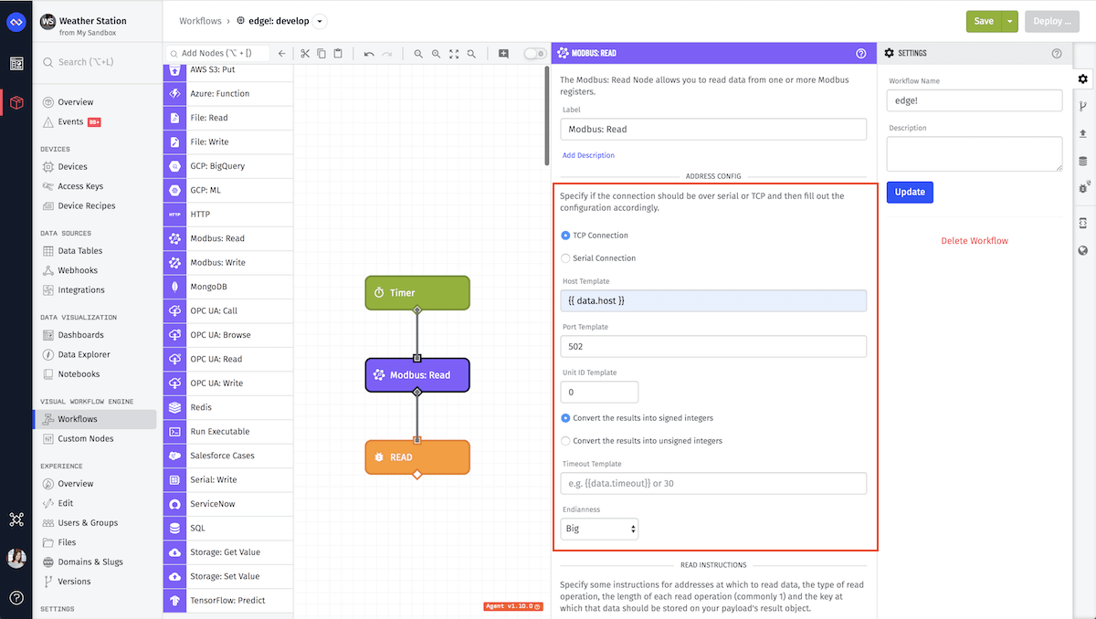1096x619 pixels.
Task: Zoom out the workflow canvas
Action: (418, 54)
